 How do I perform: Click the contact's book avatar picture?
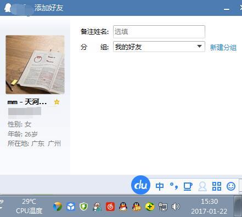click(x=35, y=65)
